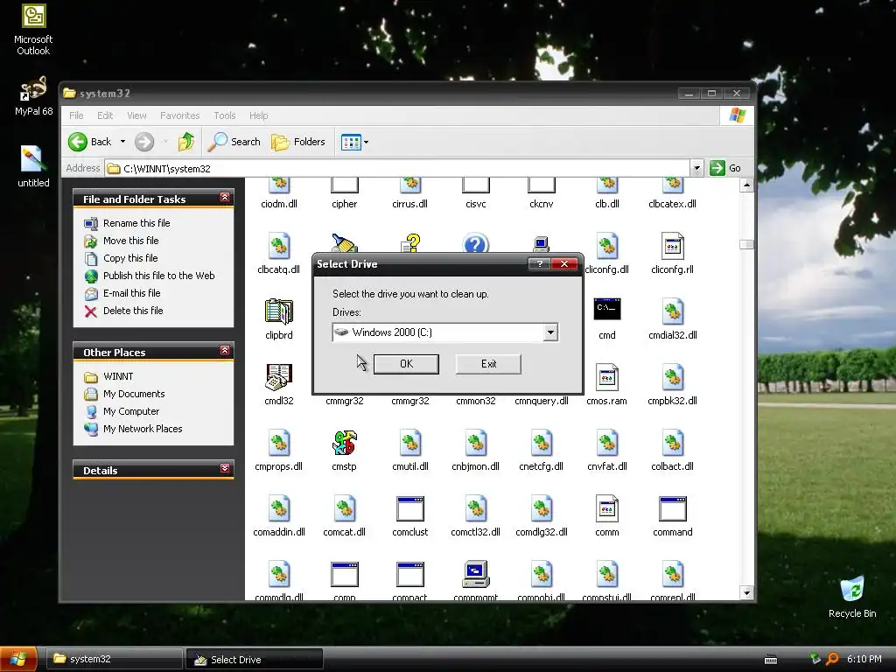Click the magnifier icon in system tray
896x672 pixels.
click(833, 659)
